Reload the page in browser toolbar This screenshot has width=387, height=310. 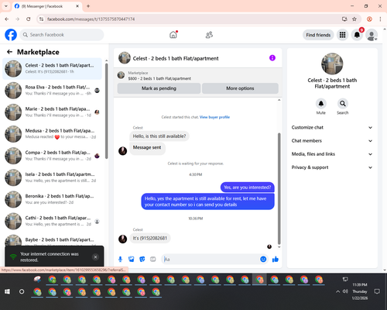(29, 19)
